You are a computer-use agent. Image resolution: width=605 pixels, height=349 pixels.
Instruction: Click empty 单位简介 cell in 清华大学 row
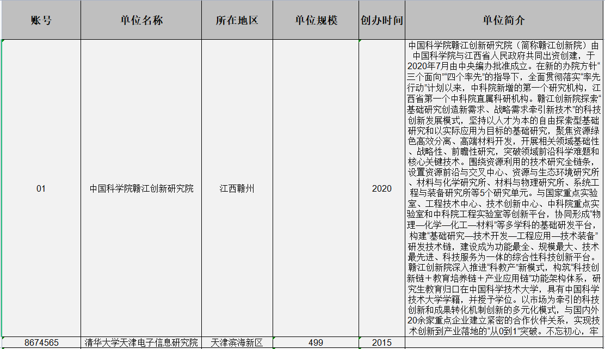(x=504, y=343)
